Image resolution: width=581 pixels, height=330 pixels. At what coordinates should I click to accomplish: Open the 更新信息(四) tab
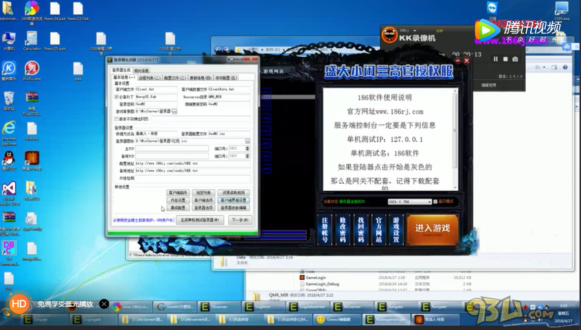[200, 78]
